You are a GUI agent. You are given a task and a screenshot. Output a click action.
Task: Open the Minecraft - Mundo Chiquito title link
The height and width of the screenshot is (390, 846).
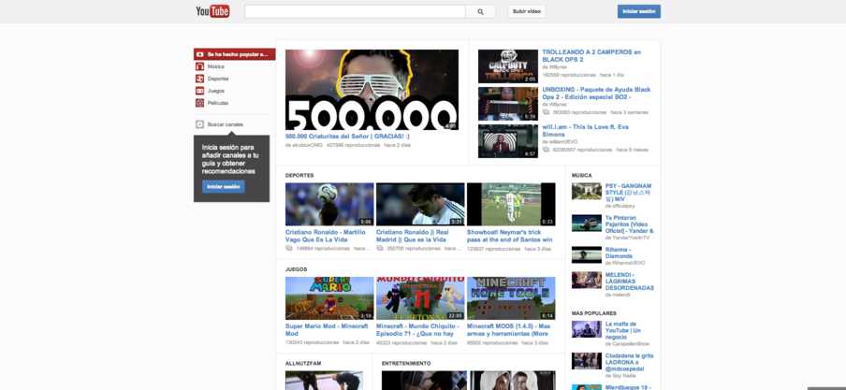click(417, 330)
